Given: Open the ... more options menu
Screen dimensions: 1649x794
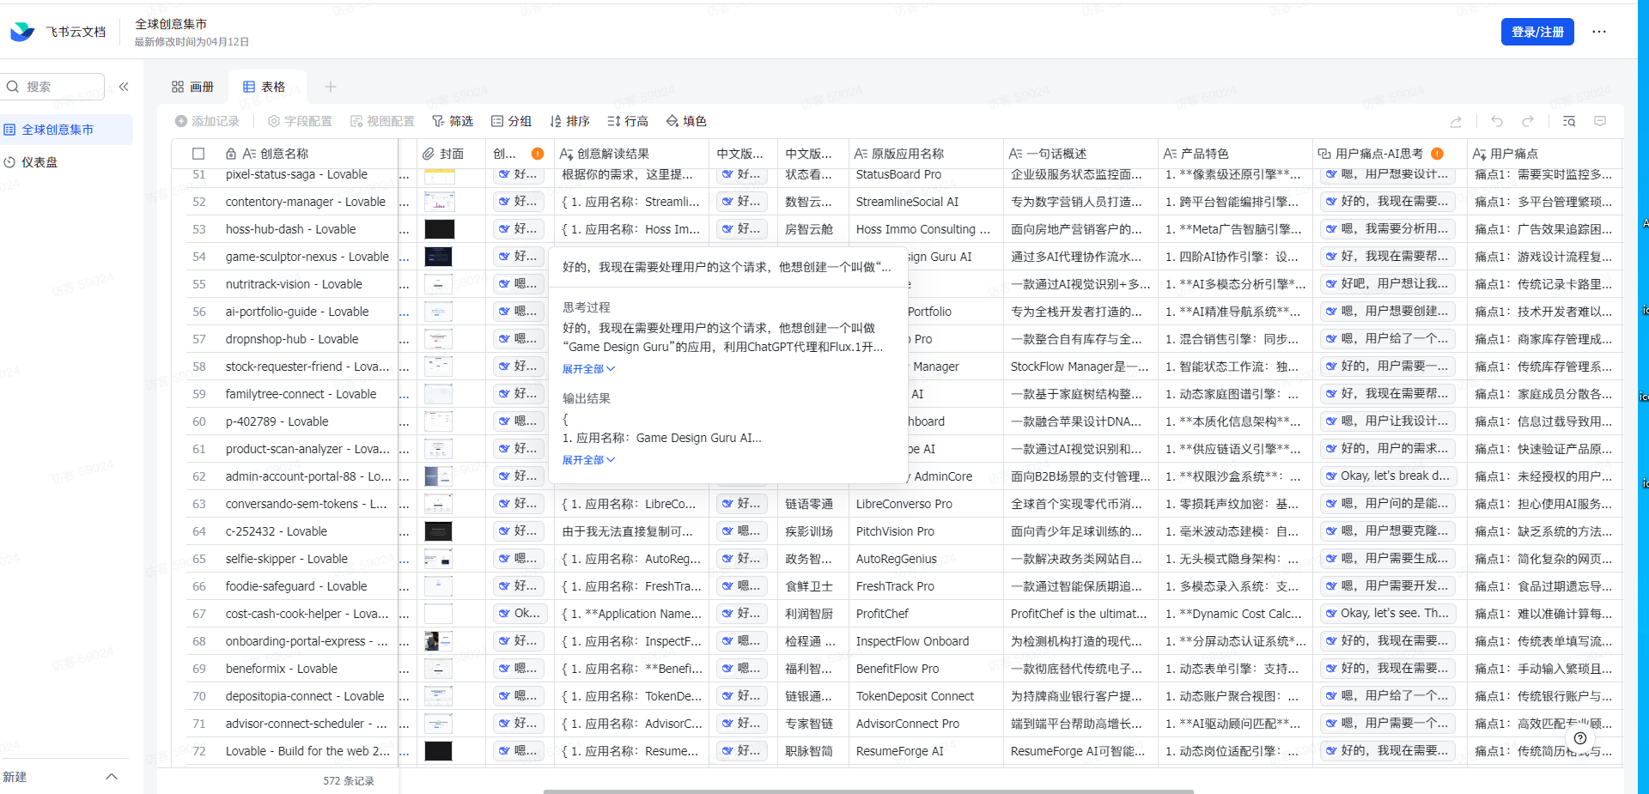Looking at the screenshot, I should pyautogui.click(x=1599, y=32).
